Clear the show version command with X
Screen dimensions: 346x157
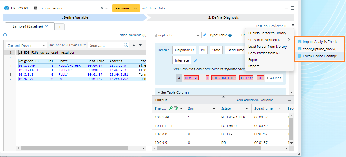coord(102,8)
